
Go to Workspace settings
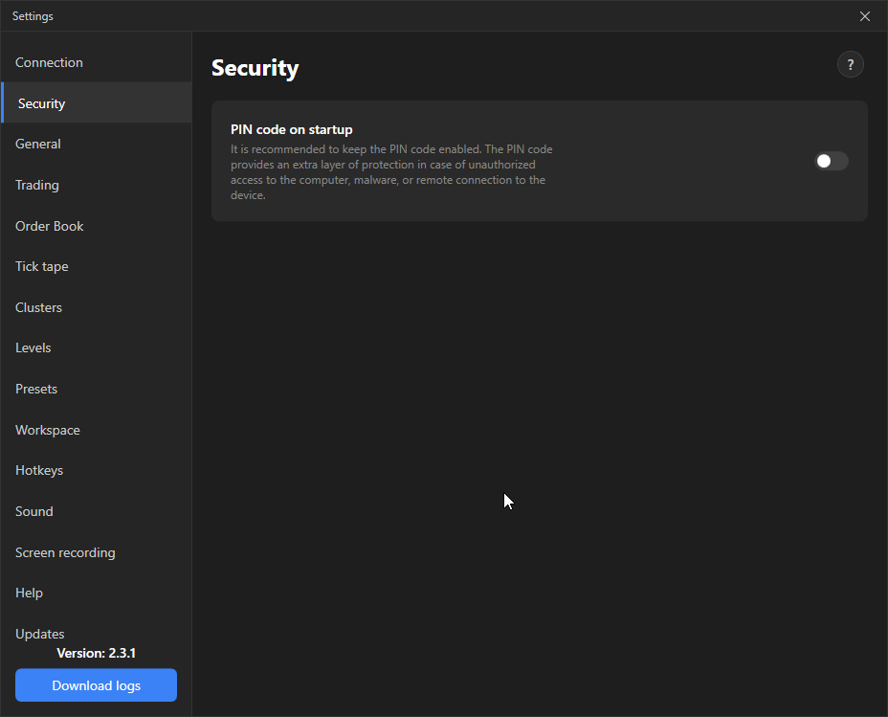97,430
